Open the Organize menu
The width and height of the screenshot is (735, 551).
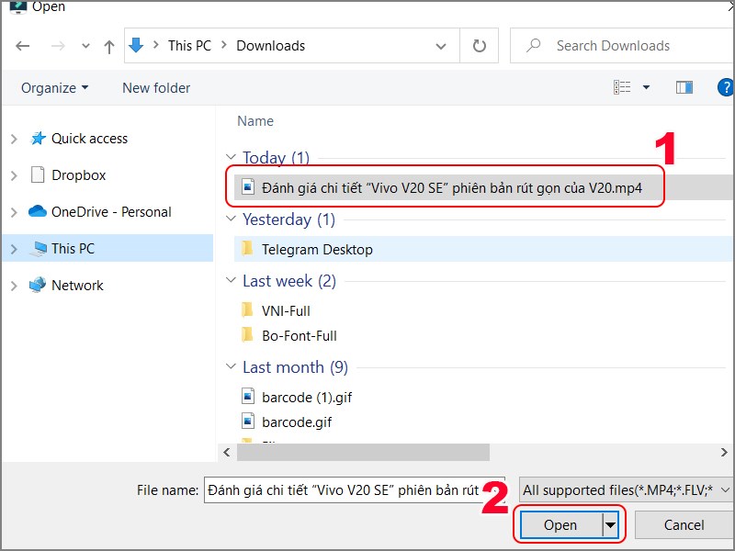click(x=52, y=87)
